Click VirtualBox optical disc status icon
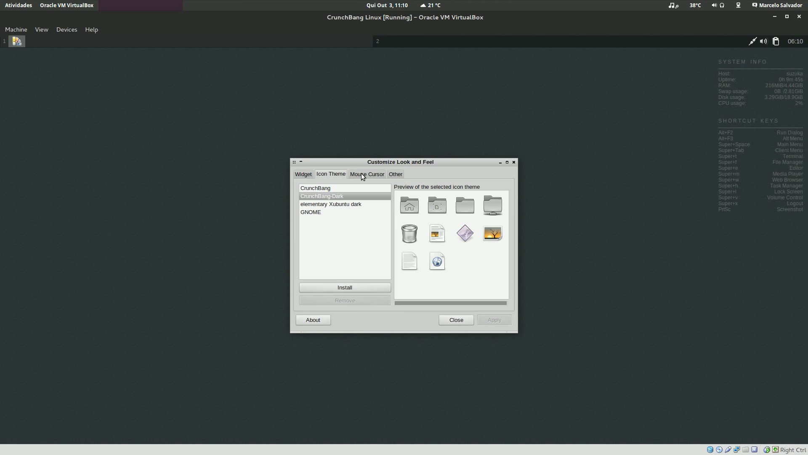The image size is (808, 455). 719,450
